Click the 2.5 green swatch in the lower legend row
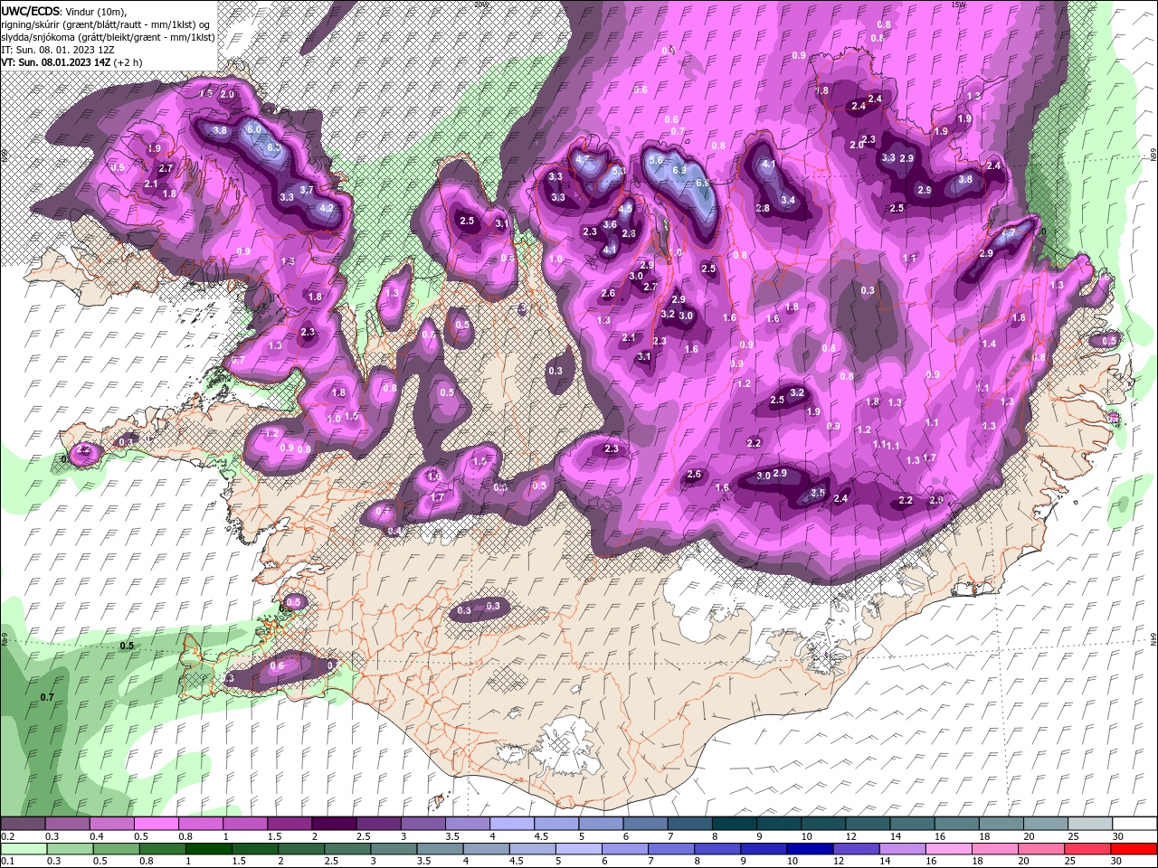This screenshot has width=1158, height=868. (x=346, y=849)
